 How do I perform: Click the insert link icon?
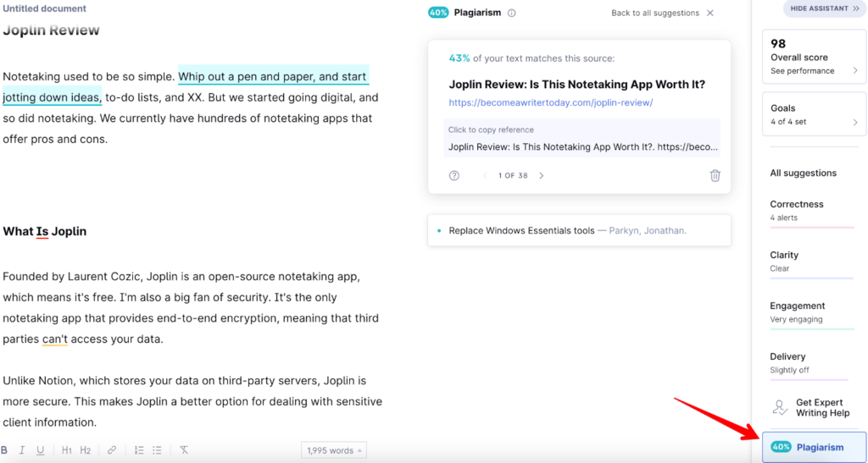[x=112, y=450]
